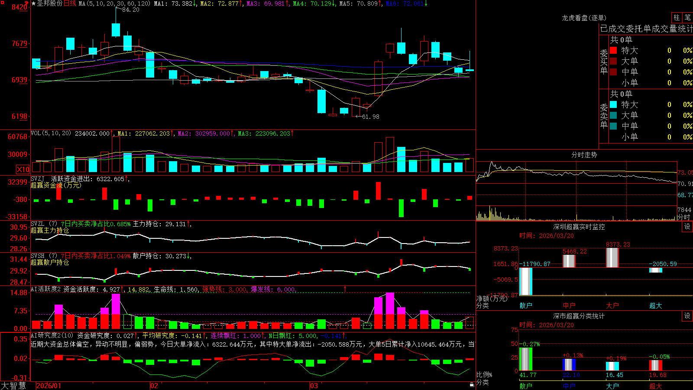
Task: Click the cyan 特大 swatch under 委卖单
Action: (613, 104)
